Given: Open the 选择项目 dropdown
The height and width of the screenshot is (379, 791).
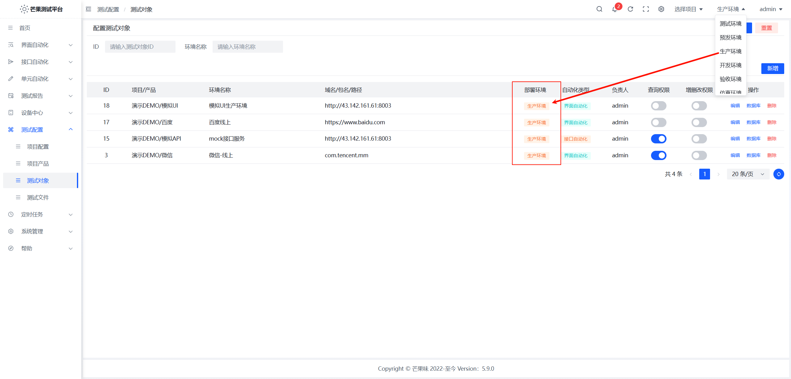Looking at the screenshot, I should click(688, 9).
